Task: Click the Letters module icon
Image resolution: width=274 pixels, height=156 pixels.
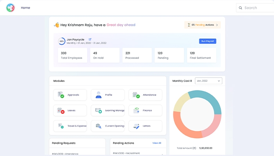Action: coord(136,126)
